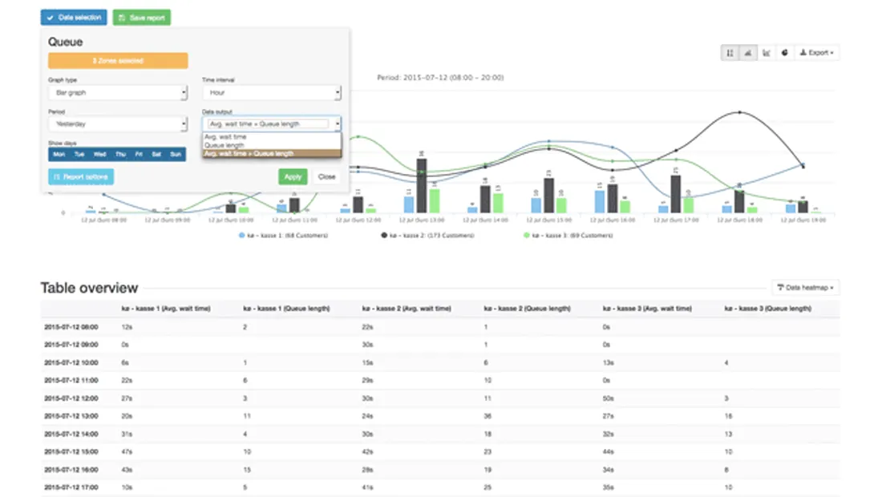The height and width of the screenshot is (497, 882).
Task: Toggle Sat in Show days
Action: click(x=156, y=154)
